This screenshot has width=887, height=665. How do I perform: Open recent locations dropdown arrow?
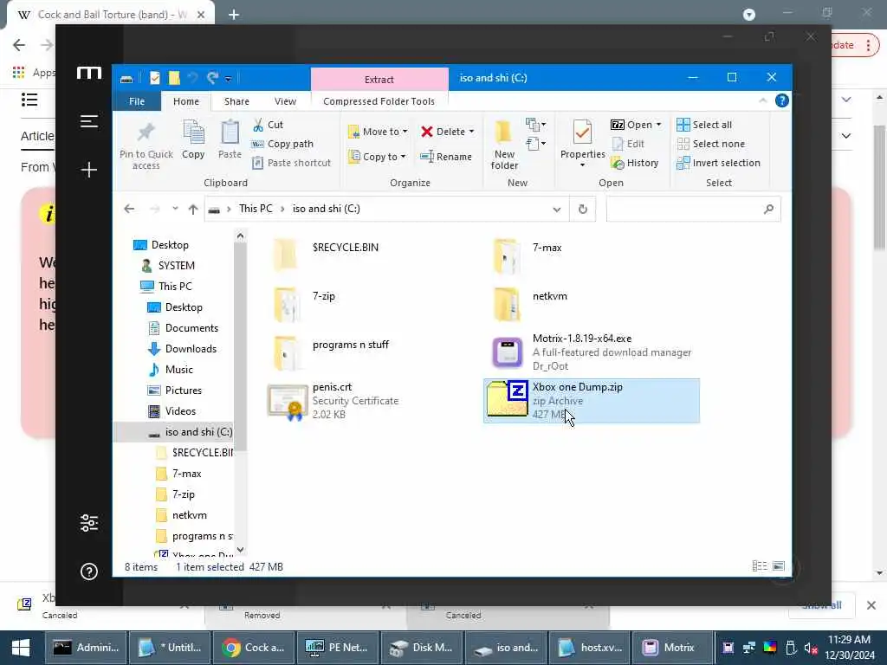pos(175,210)
